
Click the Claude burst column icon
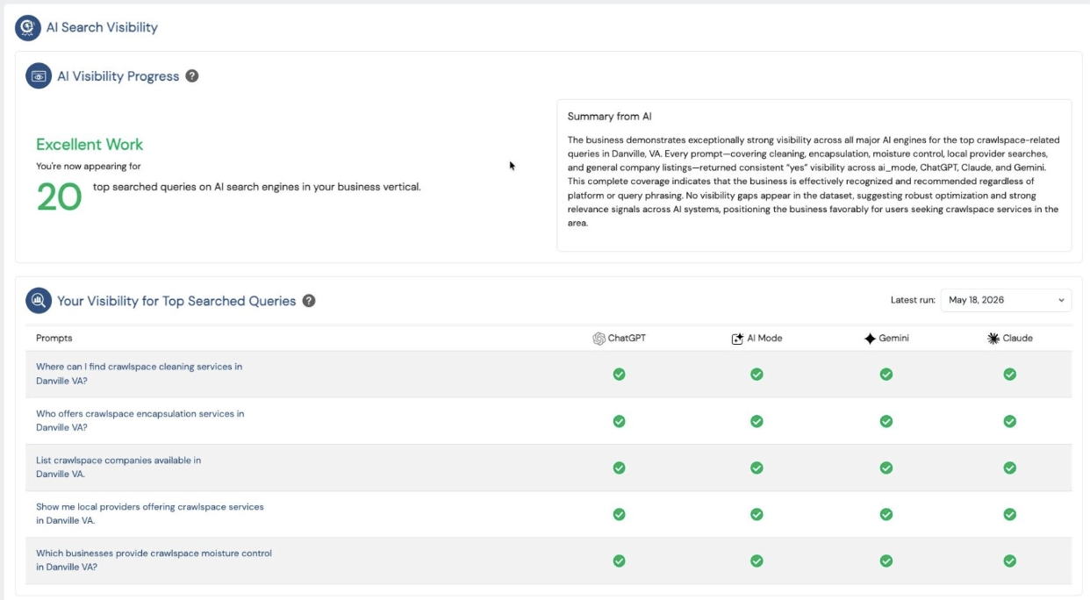(x=993, y=339)
